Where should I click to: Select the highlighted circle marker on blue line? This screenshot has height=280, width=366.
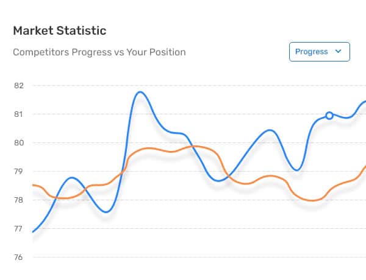(329, 116)
